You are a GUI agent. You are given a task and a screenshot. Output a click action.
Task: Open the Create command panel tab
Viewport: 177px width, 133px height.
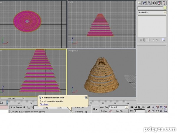click(x=140, y=3)
